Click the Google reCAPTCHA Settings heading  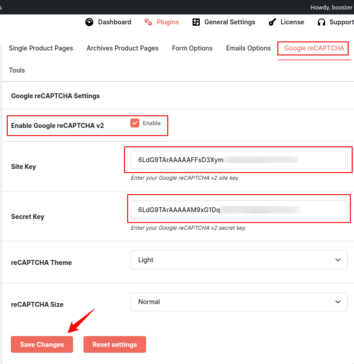point(55,96)
